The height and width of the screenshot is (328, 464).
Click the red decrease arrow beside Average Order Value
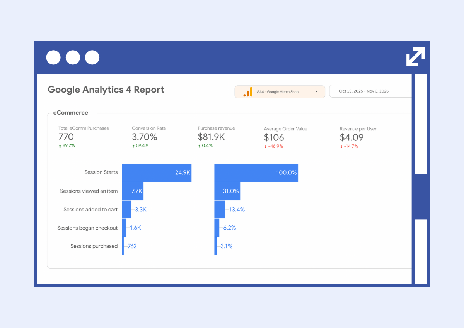point(264,146)
